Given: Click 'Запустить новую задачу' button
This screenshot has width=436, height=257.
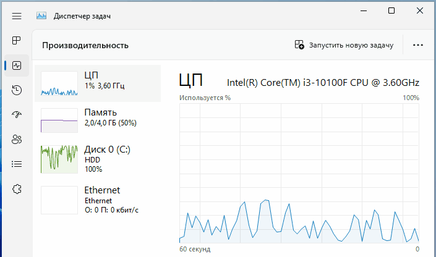Looking at the screenshot, I should tap(344, 45).
